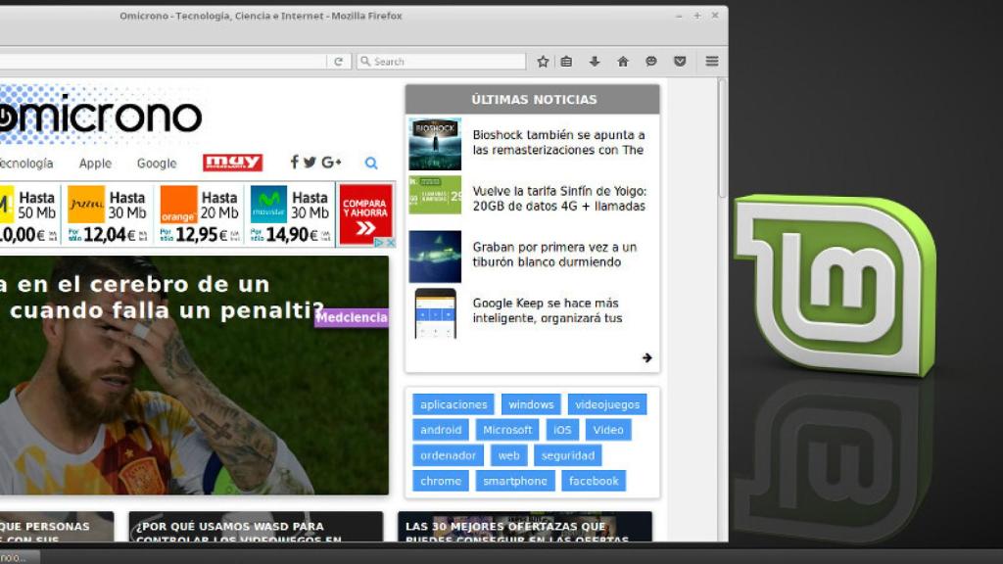The height and width of the screenshot is (564, 1003).
Task: Bookmark this page with the star icon
Action: coord(543,61)
